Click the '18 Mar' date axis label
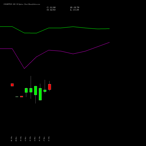 pyautogui.click(x=49, y=139)
